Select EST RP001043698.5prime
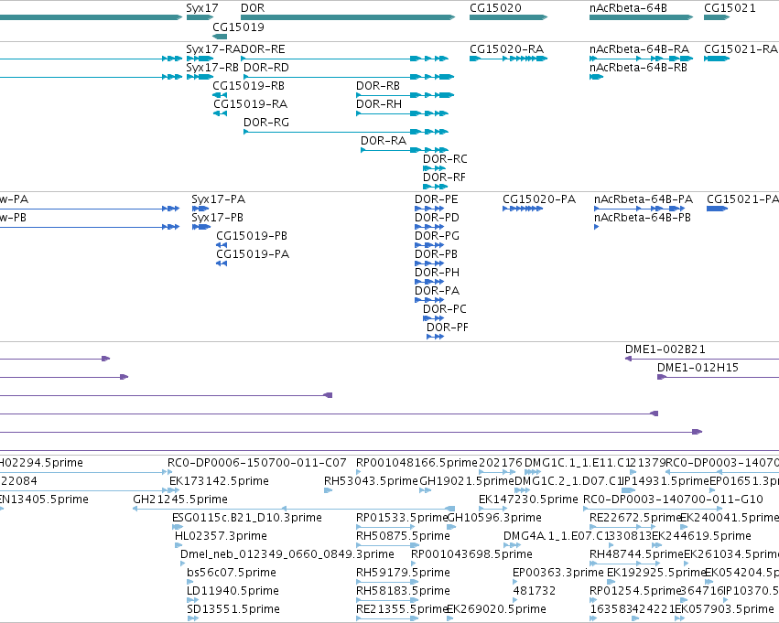 click(471, 554)
